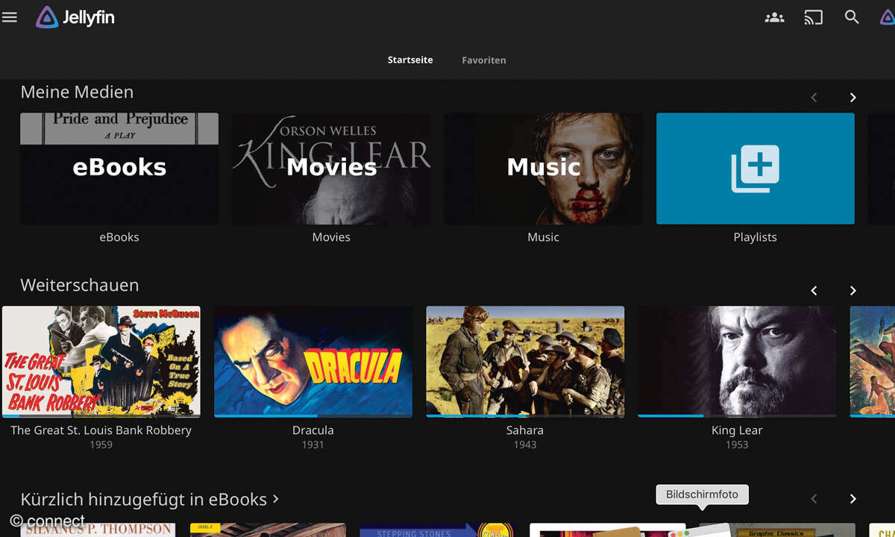Click the year 1931 text

point(313,445)
